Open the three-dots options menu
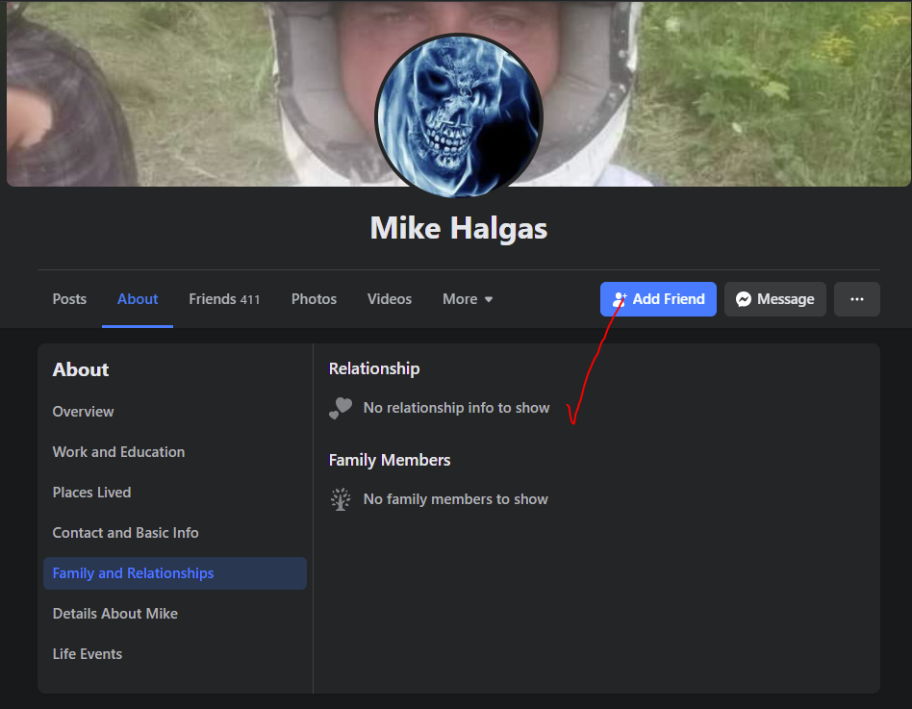The image size is (912, 709). click(x=857, y=299)
